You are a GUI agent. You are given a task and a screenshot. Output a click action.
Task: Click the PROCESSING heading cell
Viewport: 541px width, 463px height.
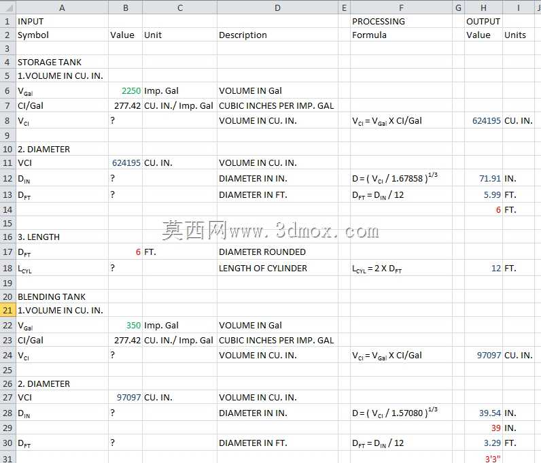[x=401, y=21]
